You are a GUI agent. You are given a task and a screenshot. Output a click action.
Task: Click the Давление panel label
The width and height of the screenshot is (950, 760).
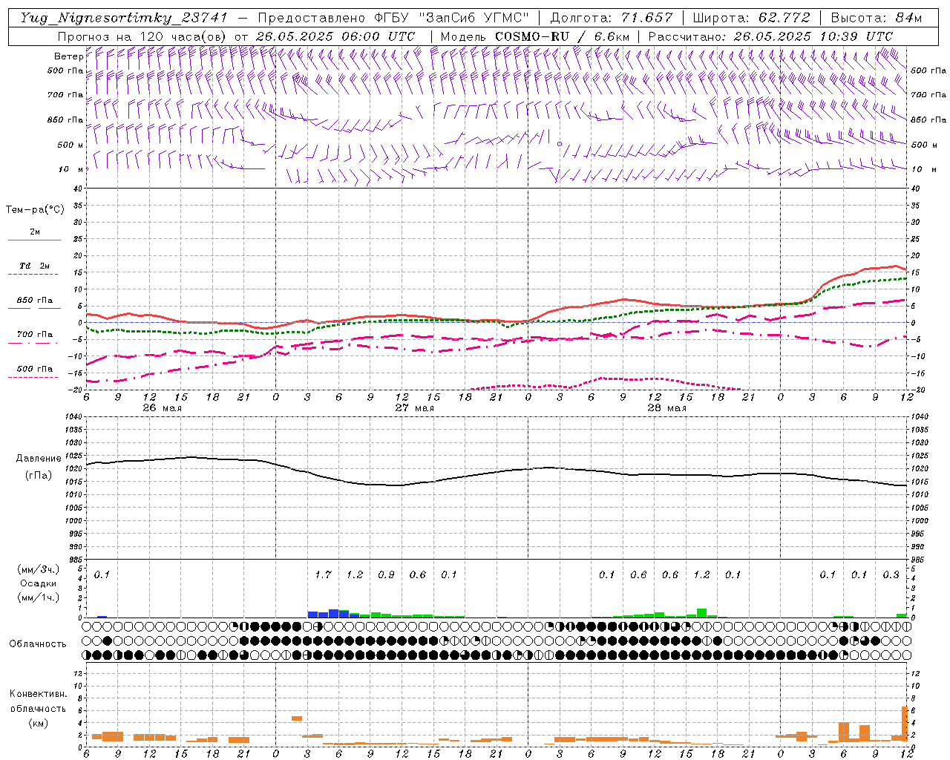click(39, 459)
